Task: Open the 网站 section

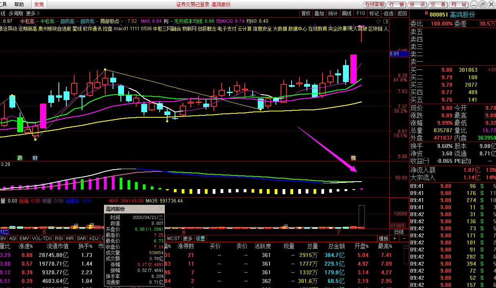Action: [458, 4]
